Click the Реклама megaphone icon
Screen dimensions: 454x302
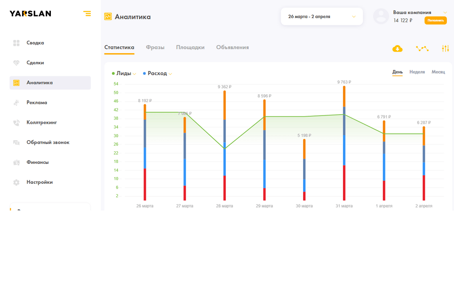[16, 103]
